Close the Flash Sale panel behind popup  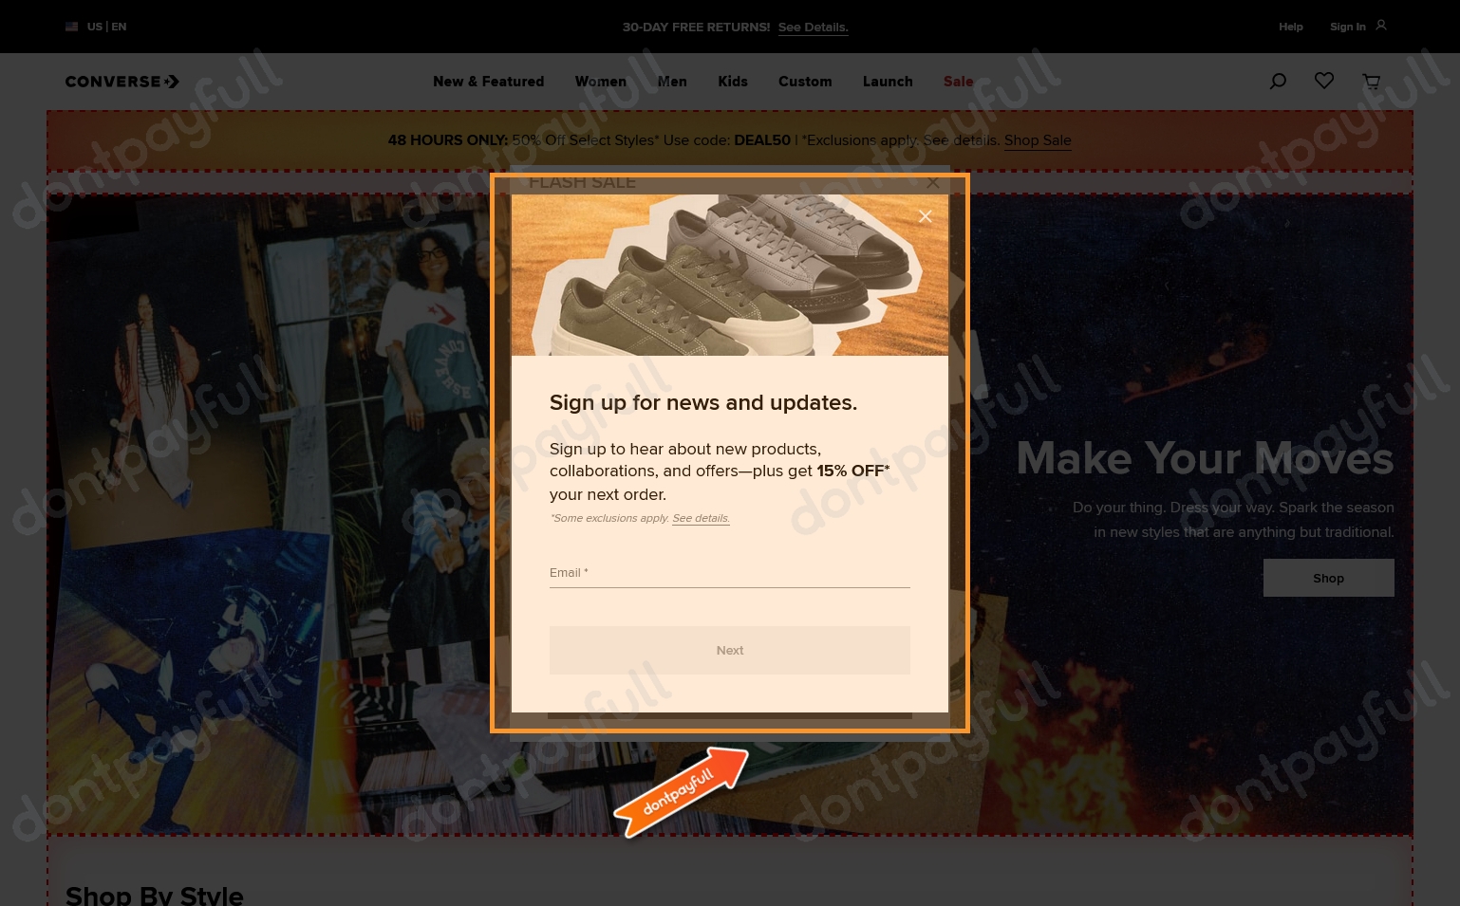coord(933,182)
